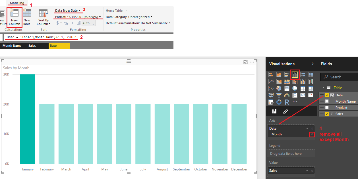Uncheck the Sales field checkbox
Screen dimensions: 358x179
(327, 114)
